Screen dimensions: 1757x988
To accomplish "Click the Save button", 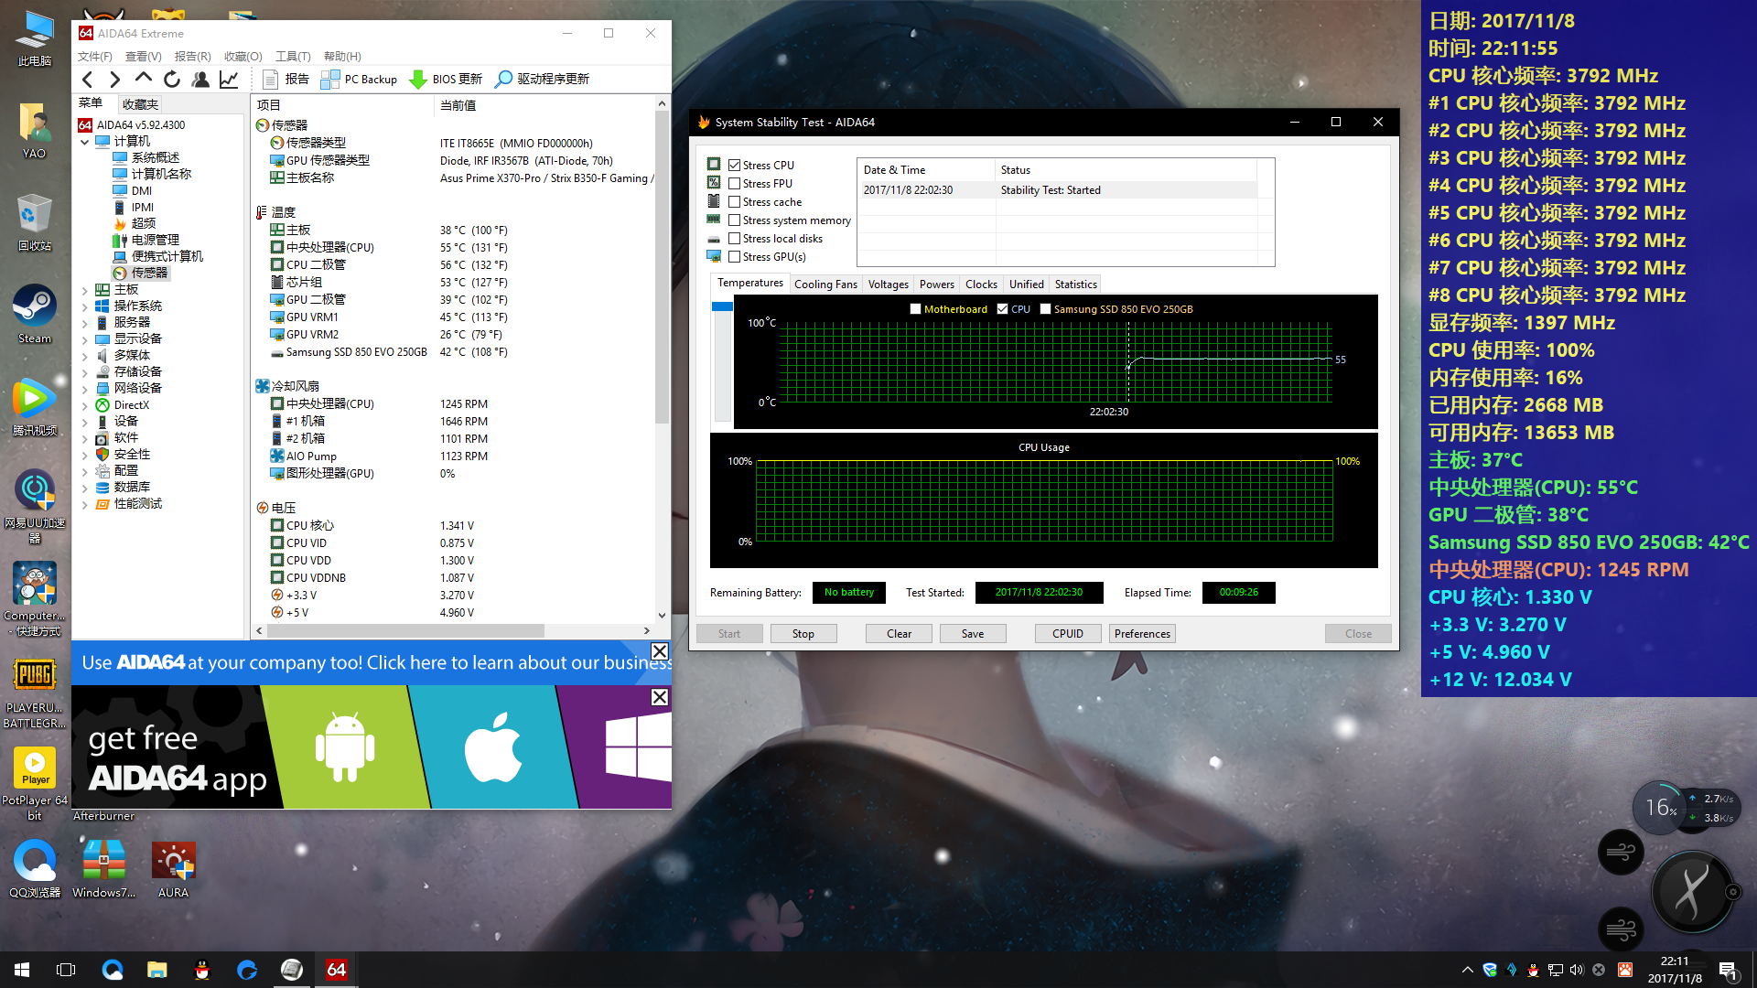I will [973, 634].
